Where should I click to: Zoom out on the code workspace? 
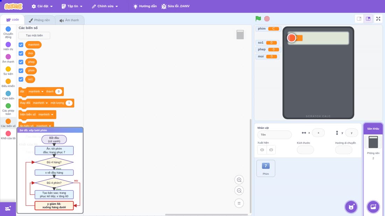(239, 190)
